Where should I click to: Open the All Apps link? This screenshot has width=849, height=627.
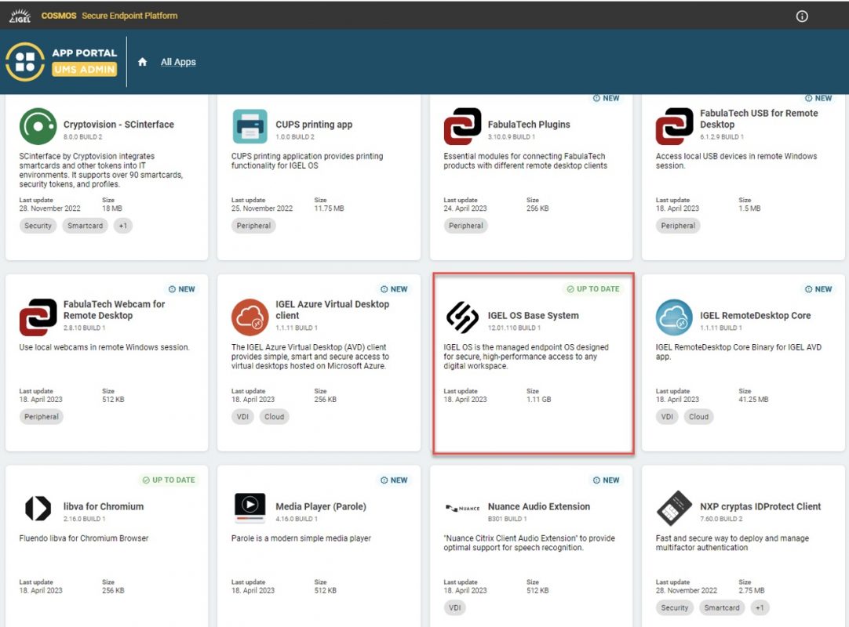pyautogui.click(x=178, y=62)
